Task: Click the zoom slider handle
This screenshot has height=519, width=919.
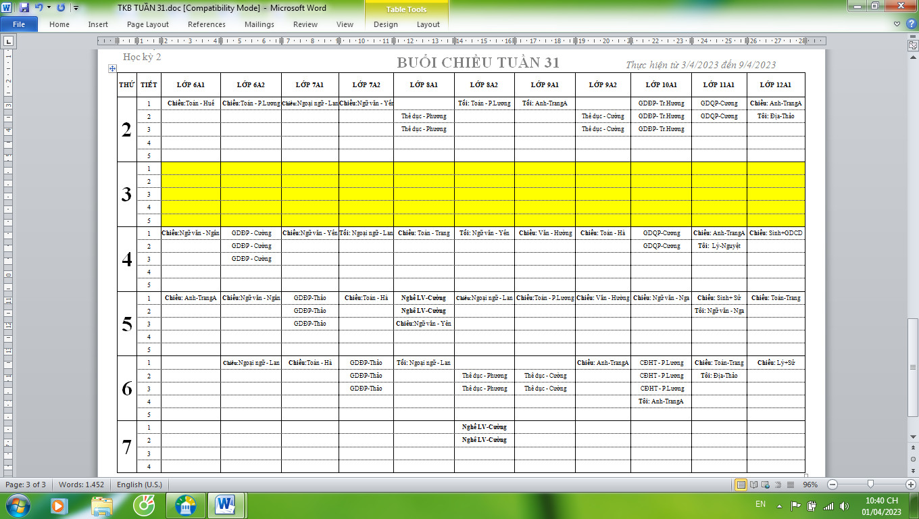Action: 870,485
